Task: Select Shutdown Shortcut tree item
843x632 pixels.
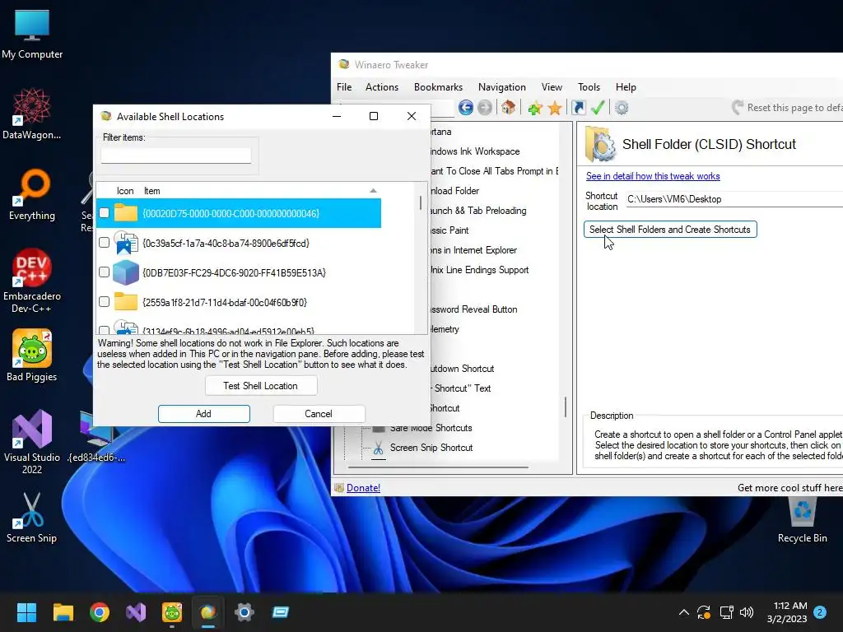Action: tap(462, 369)
